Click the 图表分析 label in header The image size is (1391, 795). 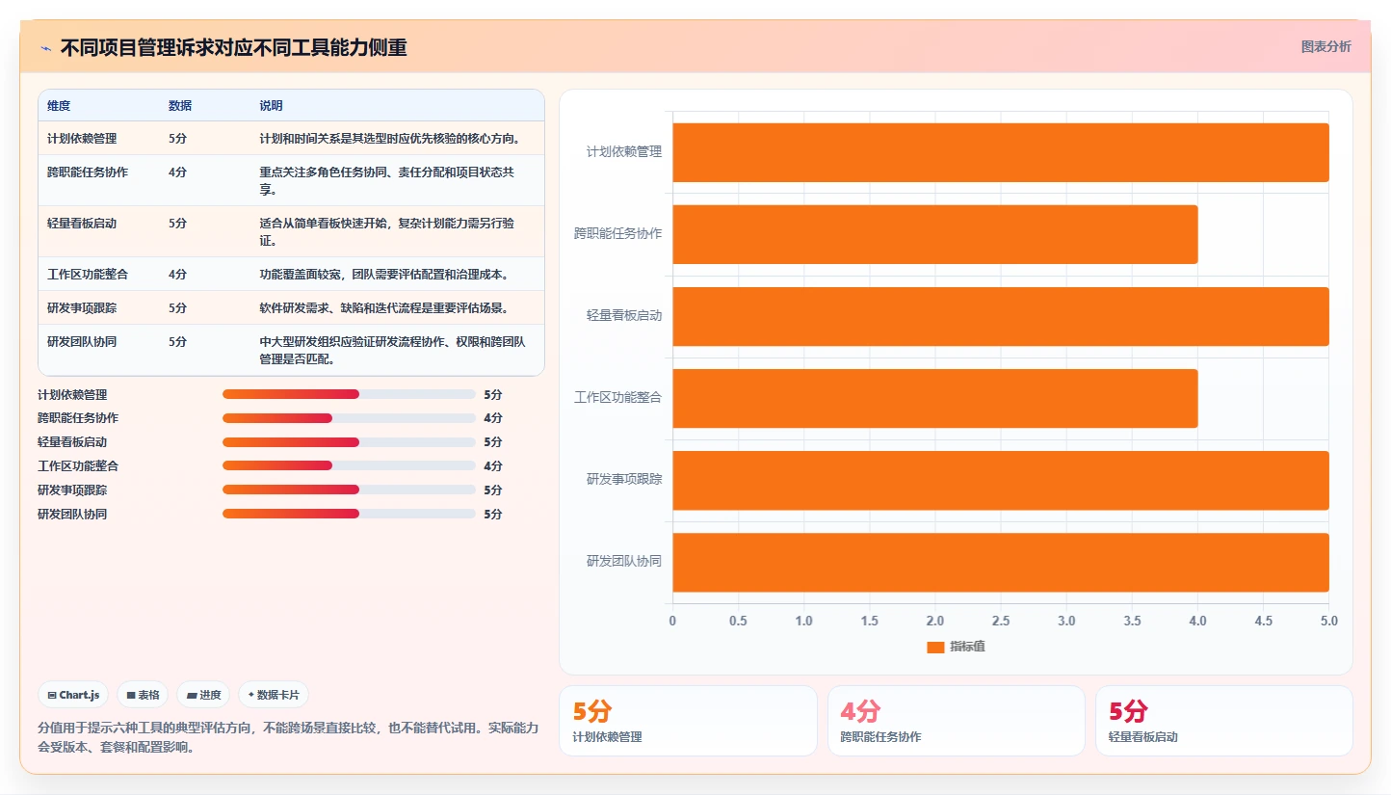(x=1325, y=46)
